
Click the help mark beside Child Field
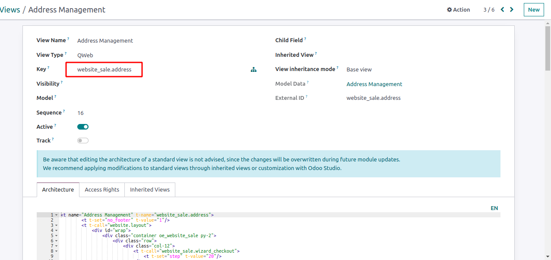click(x=305, y=39)
